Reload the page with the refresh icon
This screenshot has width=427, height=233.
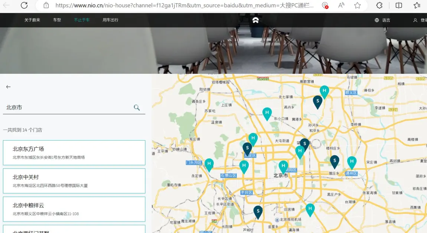pos(24,5)
